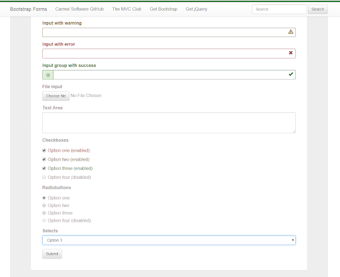340x277 pixels.
Task: Focus the navbar Search input field
Action: coord(280,9)
